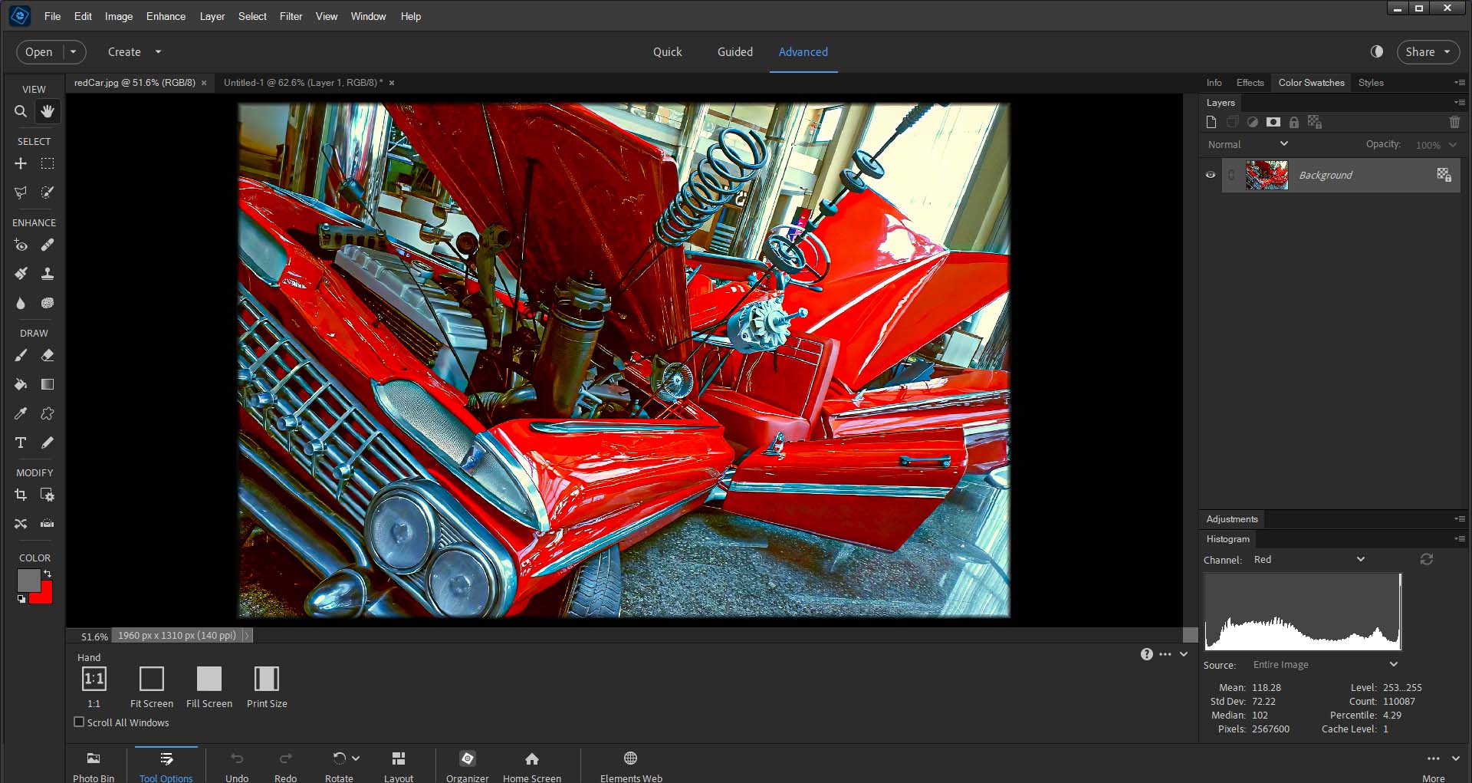This screenshot has height=783, width=1472.
Task: Enable Scroll All Windows checkbox
Action: 79,722
